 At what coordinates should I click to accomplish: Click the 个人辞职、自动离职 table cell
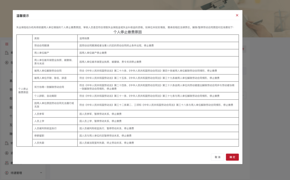tap(55, 95)
